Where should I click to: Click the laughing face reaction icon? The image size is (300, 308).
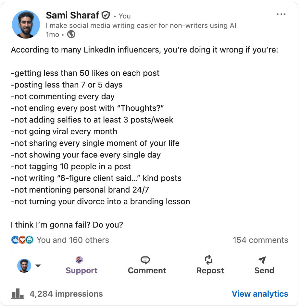(x=29, y=240)
